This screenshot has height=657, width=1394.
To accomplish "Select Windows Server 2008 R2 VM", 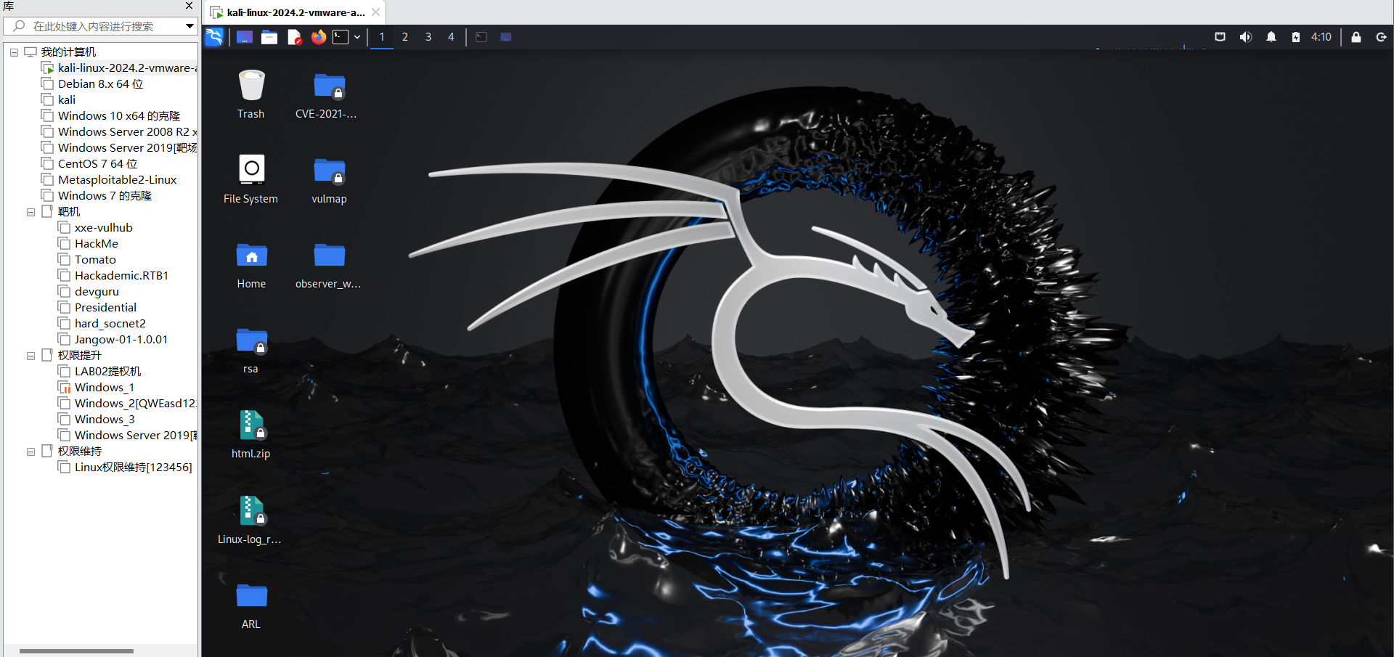I will (x=127, y=131).
